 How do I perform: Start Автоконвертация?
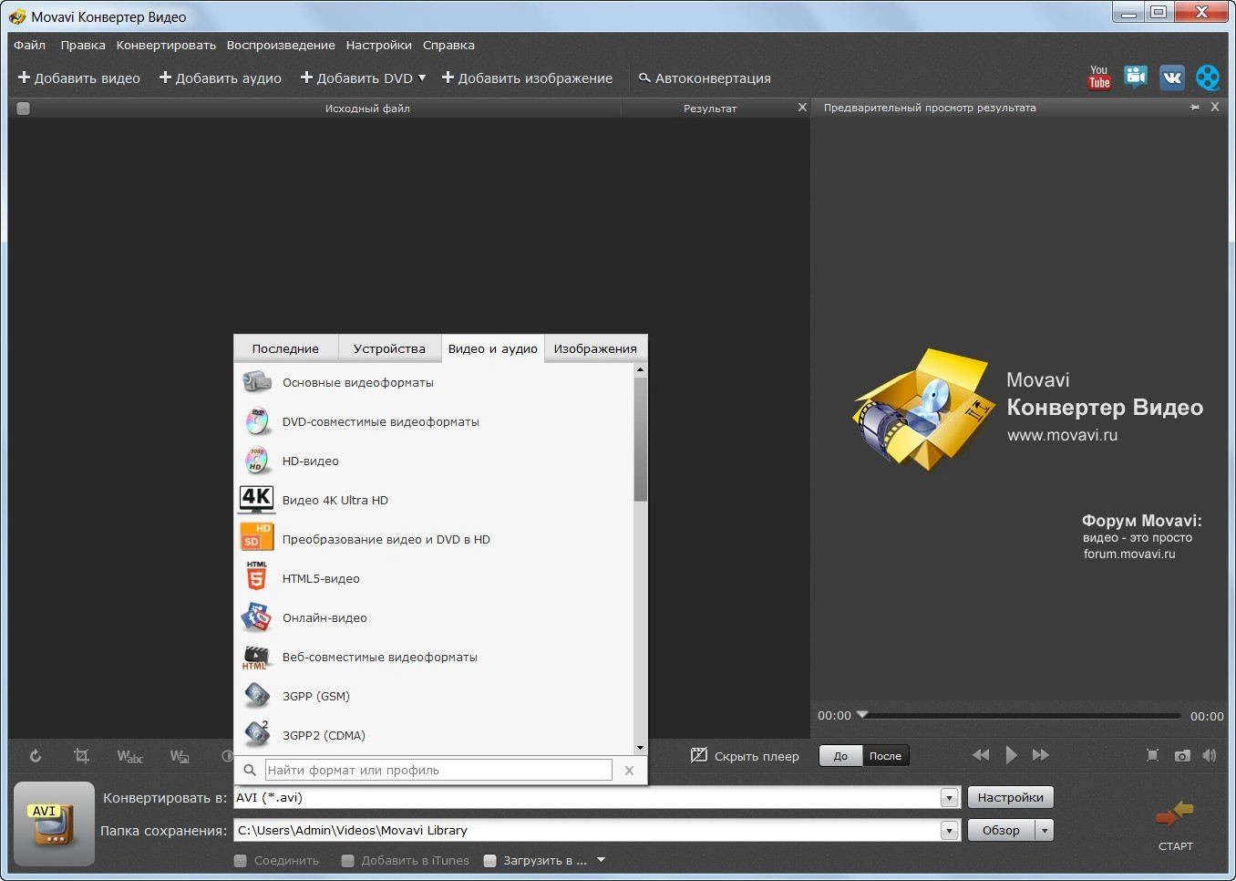705,78
